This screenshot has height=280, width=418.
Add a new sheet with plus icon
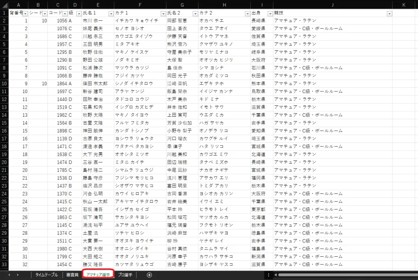pyautogui.click(x=149, y=275)
